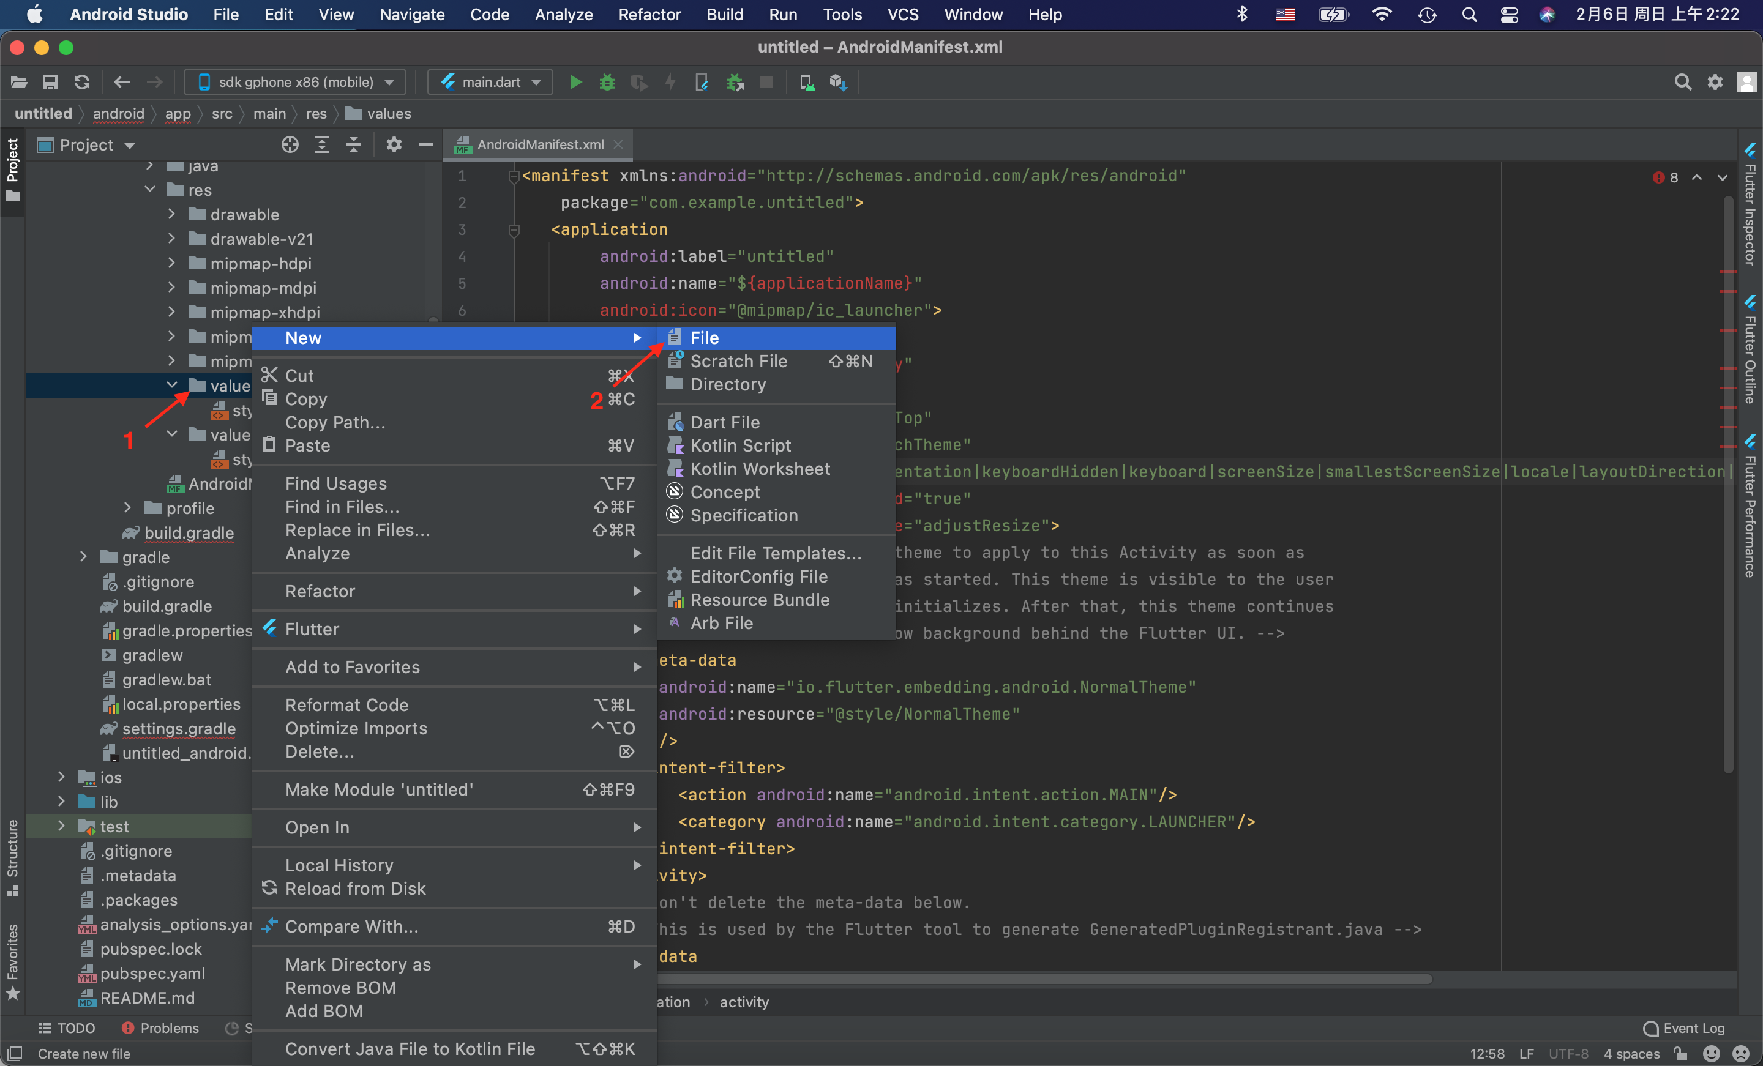
Task: Select Resource Bundle from the New submenu
Action: tap(776, 600)
